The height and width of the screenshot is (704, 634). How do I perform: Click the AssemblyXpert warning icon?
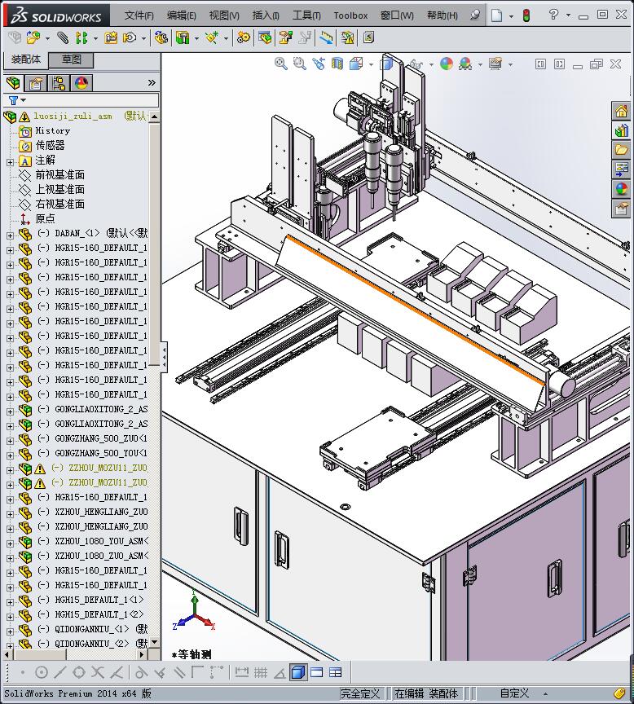tap(347, 37)
